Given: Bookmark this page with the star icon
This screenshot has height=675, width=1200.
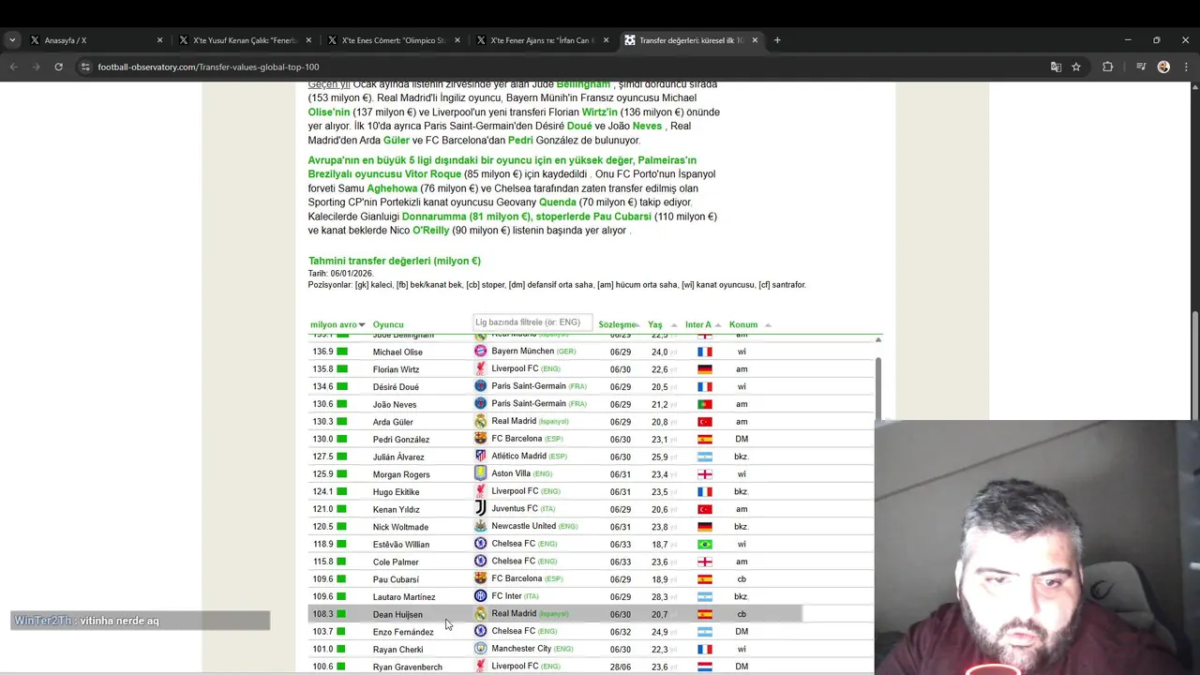Looking at the screenshot, I should (1076, 67).
